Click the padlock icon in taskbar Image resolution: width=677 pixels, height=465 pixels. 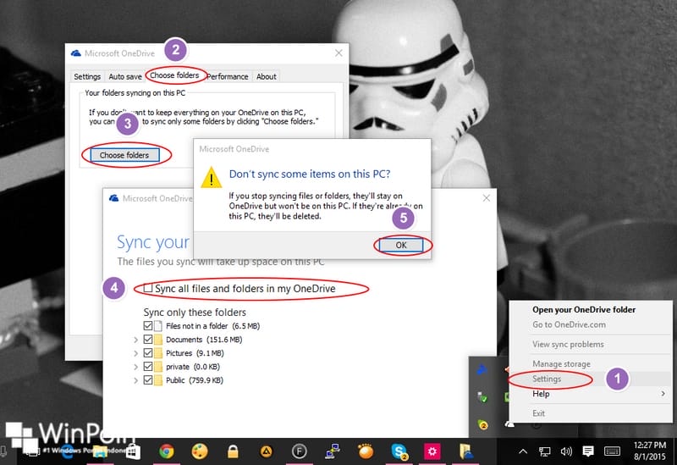tap(232, 451)
